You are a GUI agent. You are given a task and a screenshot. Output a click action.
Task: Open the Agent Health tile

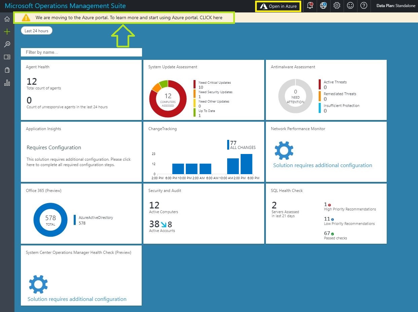pos(81,90)
